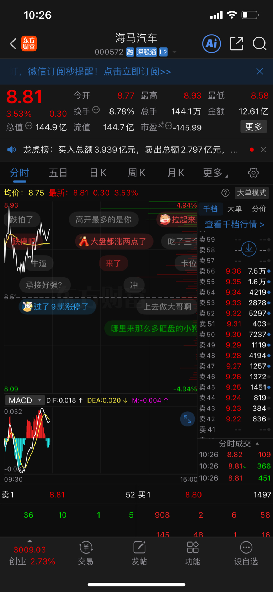
Task: Tap the 卖42 row at 9.22
Action: 234,419
